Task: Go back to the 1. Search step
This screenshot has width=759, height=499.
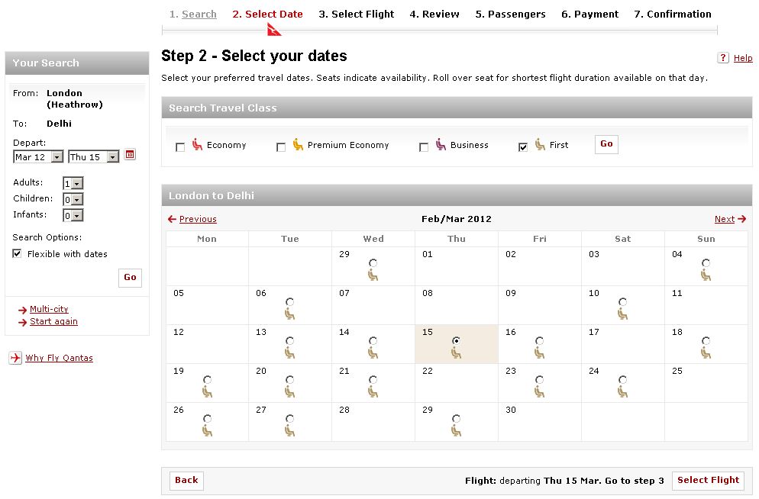Action: [192, 14]
